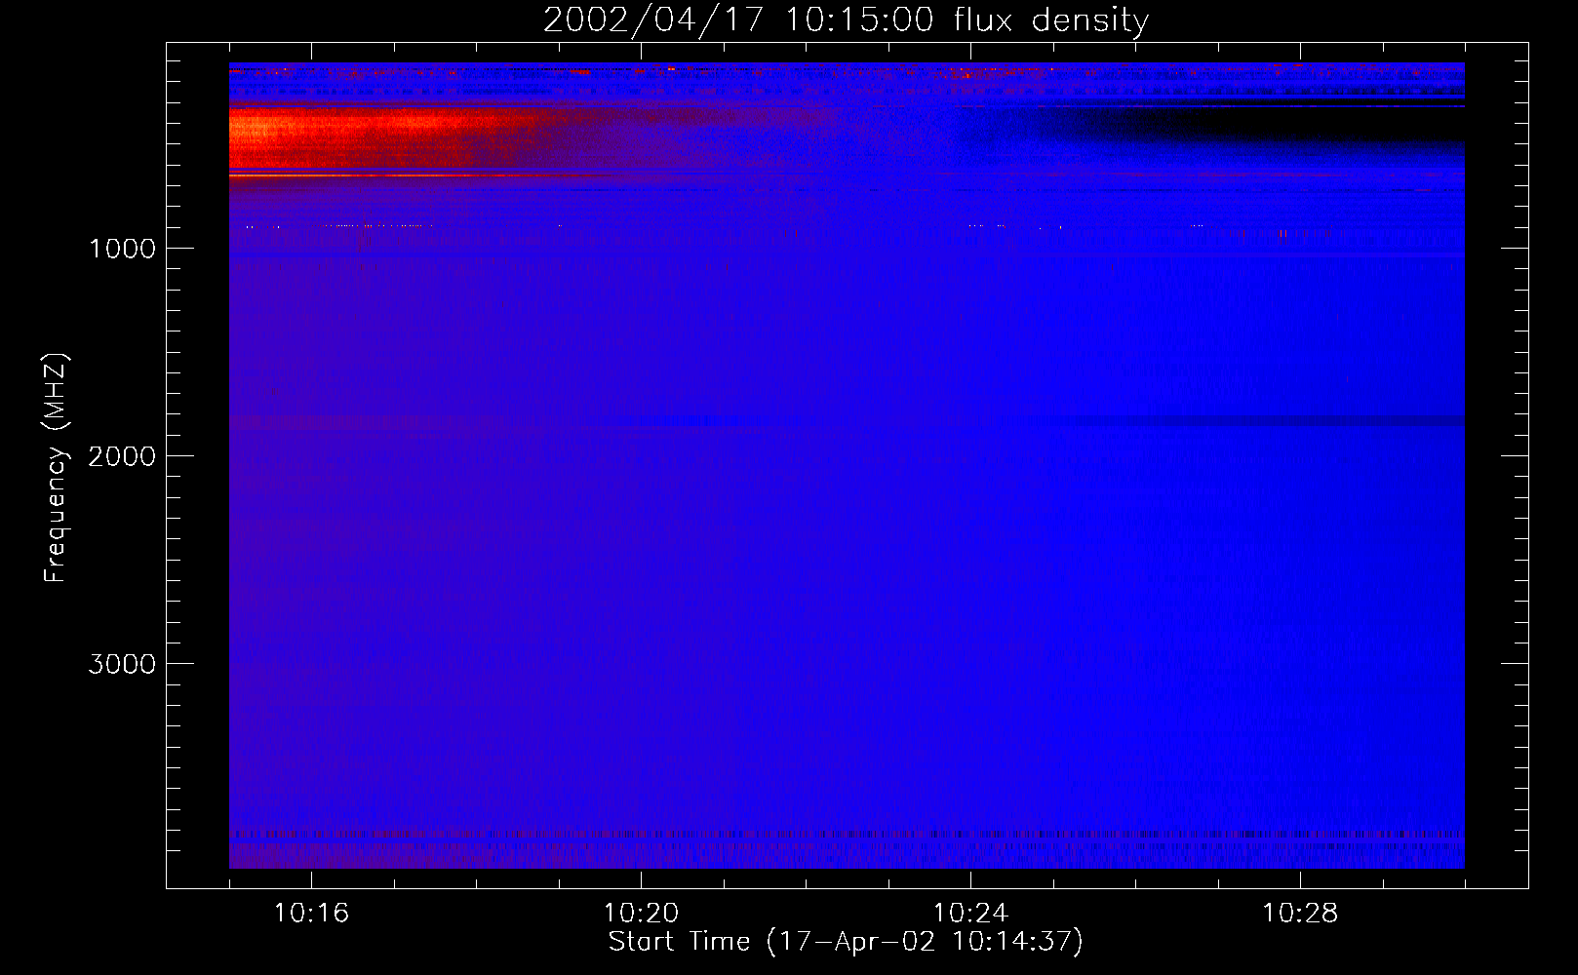
Task: Click the '2000' frequency tick label
Action: pos(122,456)
